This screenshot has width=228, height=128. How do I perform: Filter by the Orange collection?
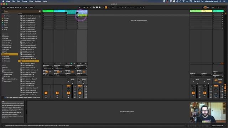6,18
